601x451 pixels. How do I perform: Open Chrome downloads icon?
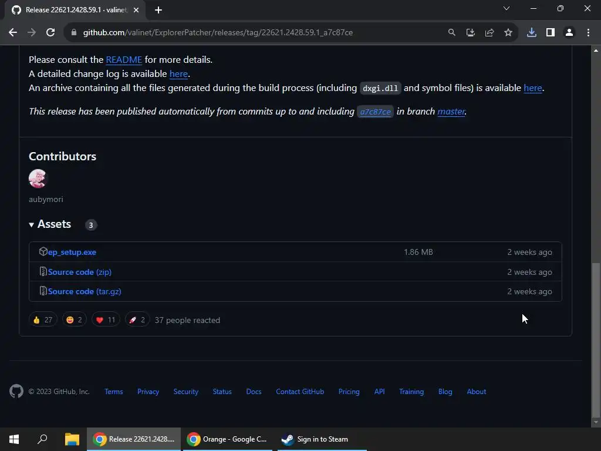point(532,33)
